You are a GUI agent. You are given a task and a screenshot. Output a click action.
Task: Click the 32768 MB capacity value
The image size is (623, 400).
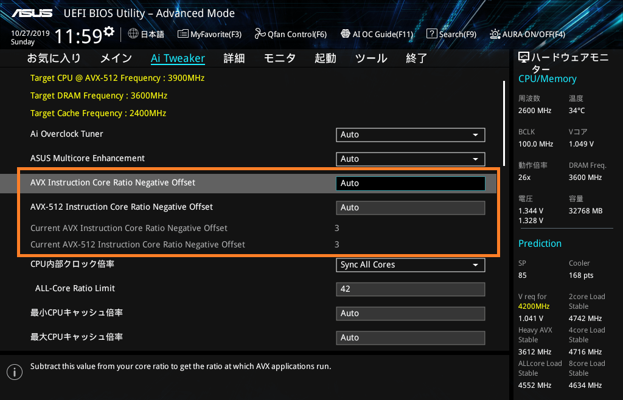(586, 211)
